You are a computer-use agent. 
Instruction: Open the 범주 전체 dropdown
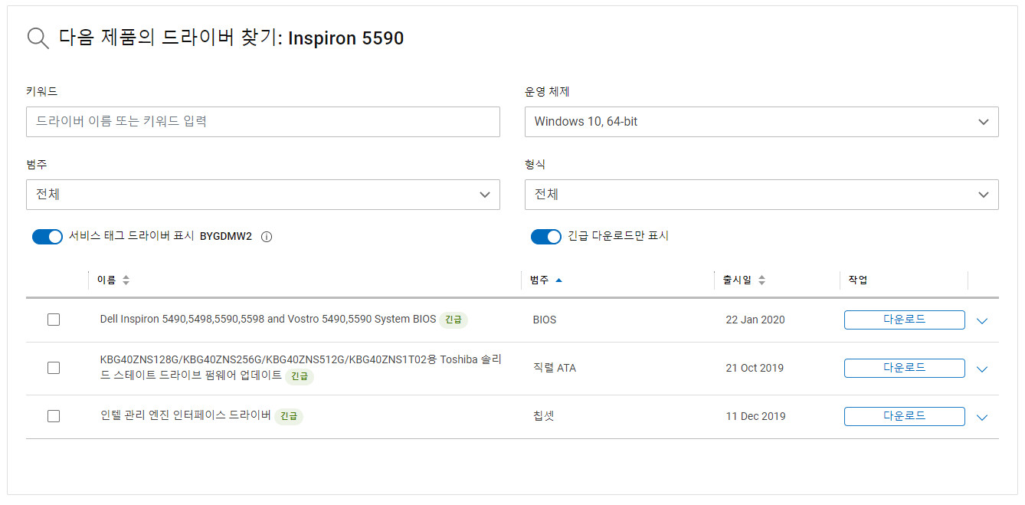[263, 195]
